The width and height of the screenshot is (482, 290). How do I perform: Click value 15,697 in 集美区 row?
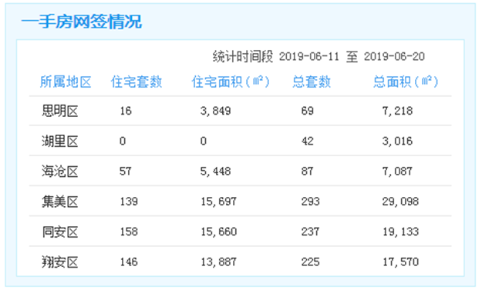pos(218,202)
